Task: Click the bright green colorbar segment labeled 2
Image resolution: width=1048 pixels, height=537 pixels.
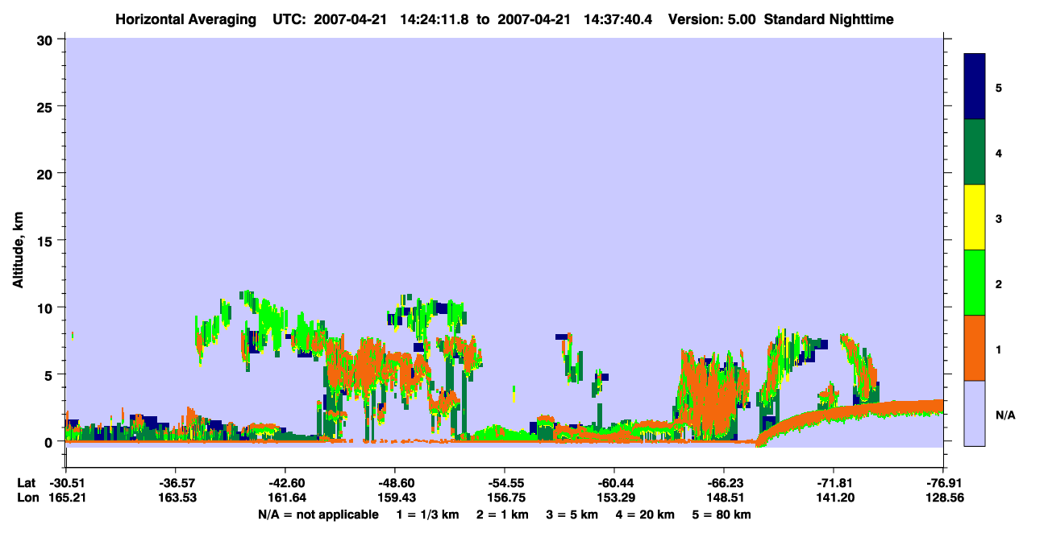Action: tap(975, 283)
